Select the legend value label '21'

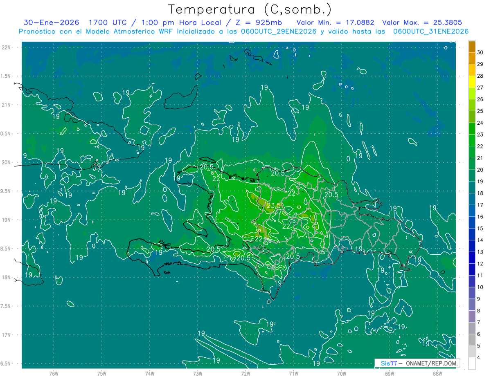(480, 158)
